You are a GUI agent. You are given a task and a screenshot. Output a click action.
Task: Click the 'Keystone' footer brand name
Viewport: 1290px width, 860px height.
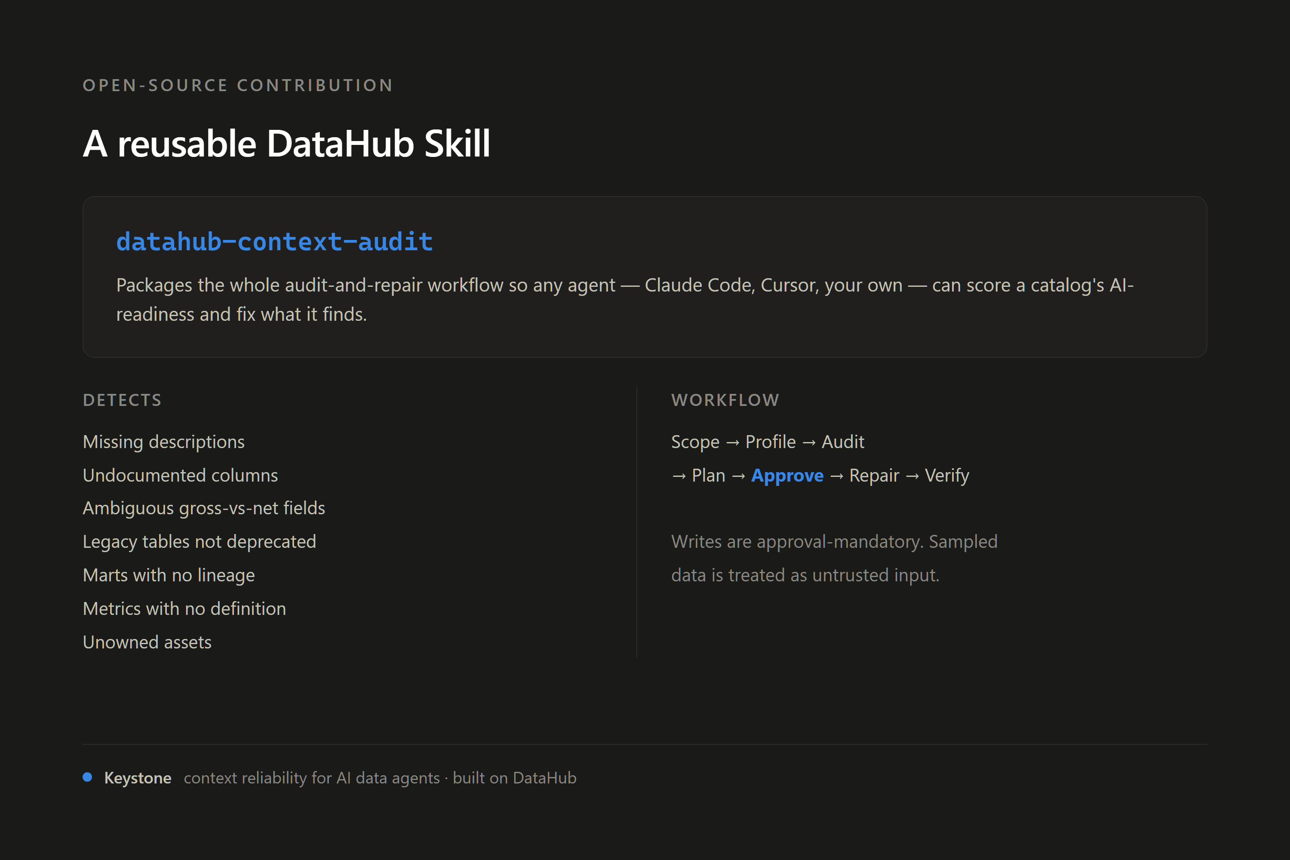138,778
